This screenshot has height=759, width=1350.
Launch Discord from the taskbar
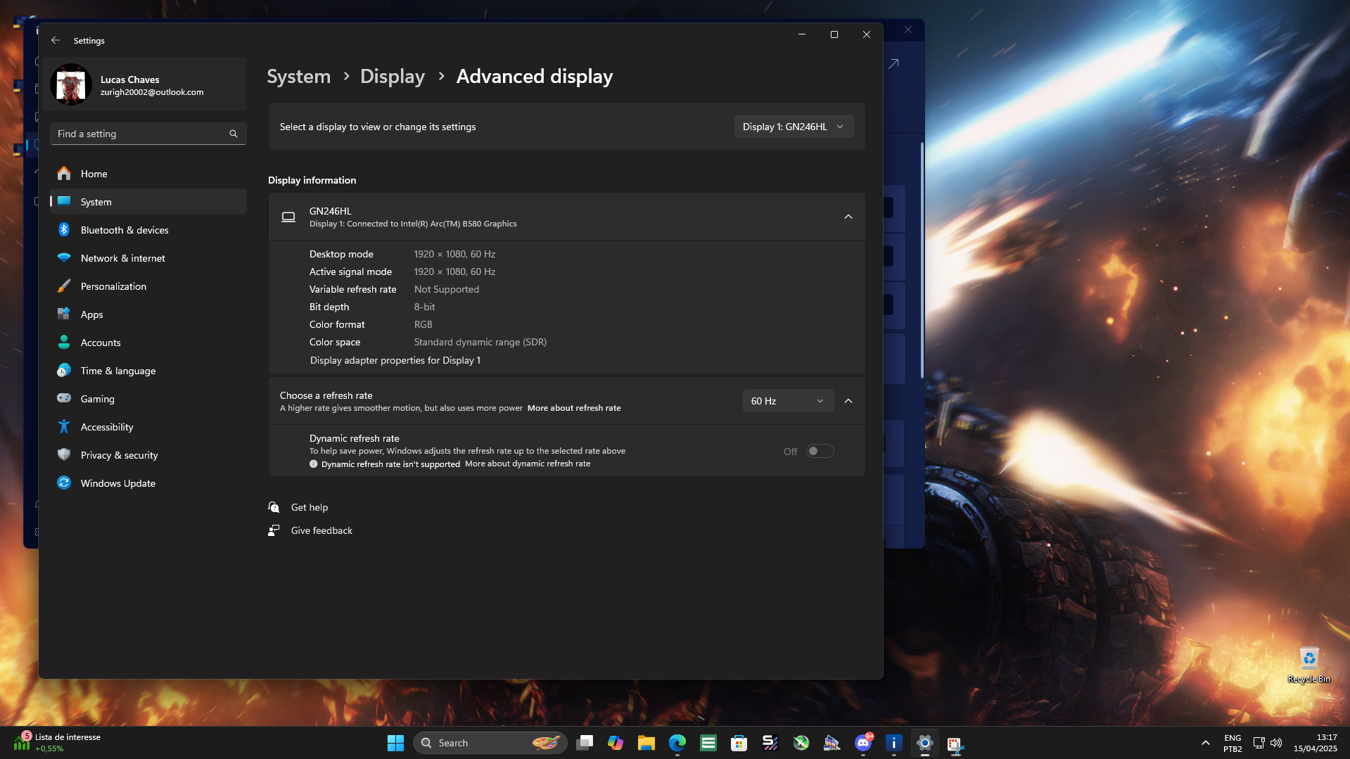click(x=862, y=743)
